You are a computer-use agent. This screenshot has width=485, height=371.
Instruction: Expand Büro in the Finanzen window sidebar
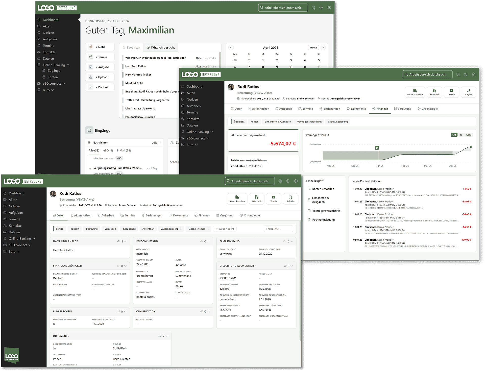(196, 145)
